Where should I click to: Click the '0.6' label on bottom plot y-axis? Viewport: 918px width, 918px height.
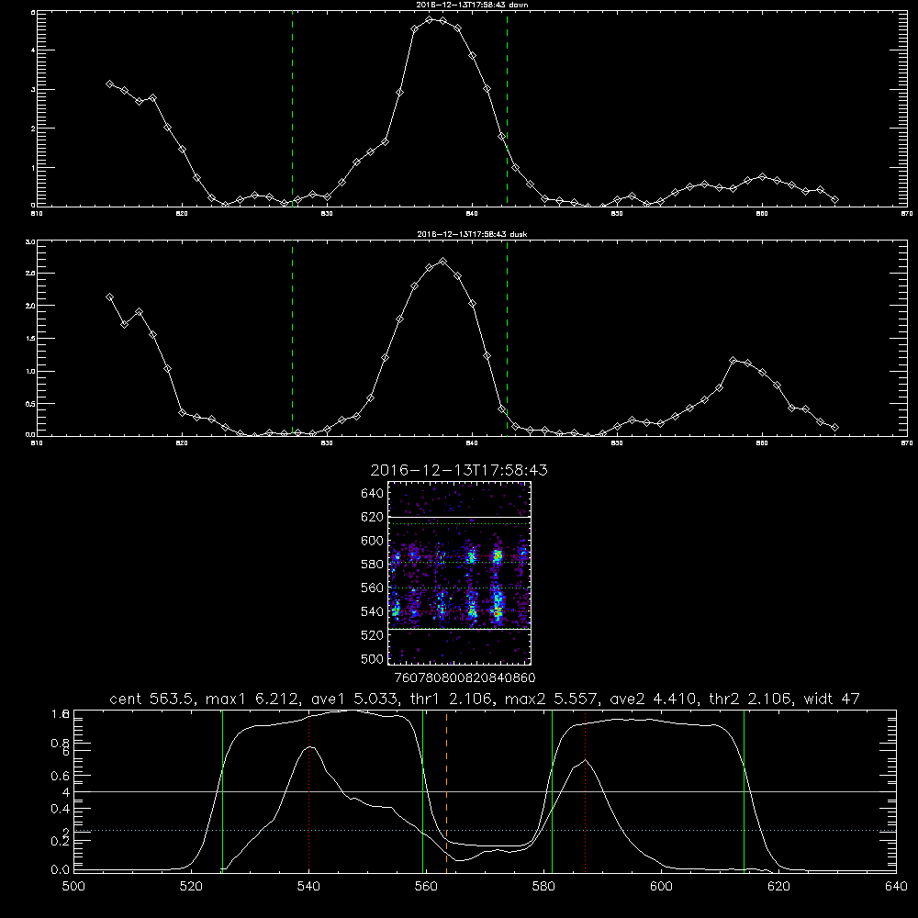[x=61, y=776]
